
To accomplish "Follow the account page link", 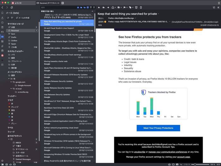I will click(x=183, y=157).
